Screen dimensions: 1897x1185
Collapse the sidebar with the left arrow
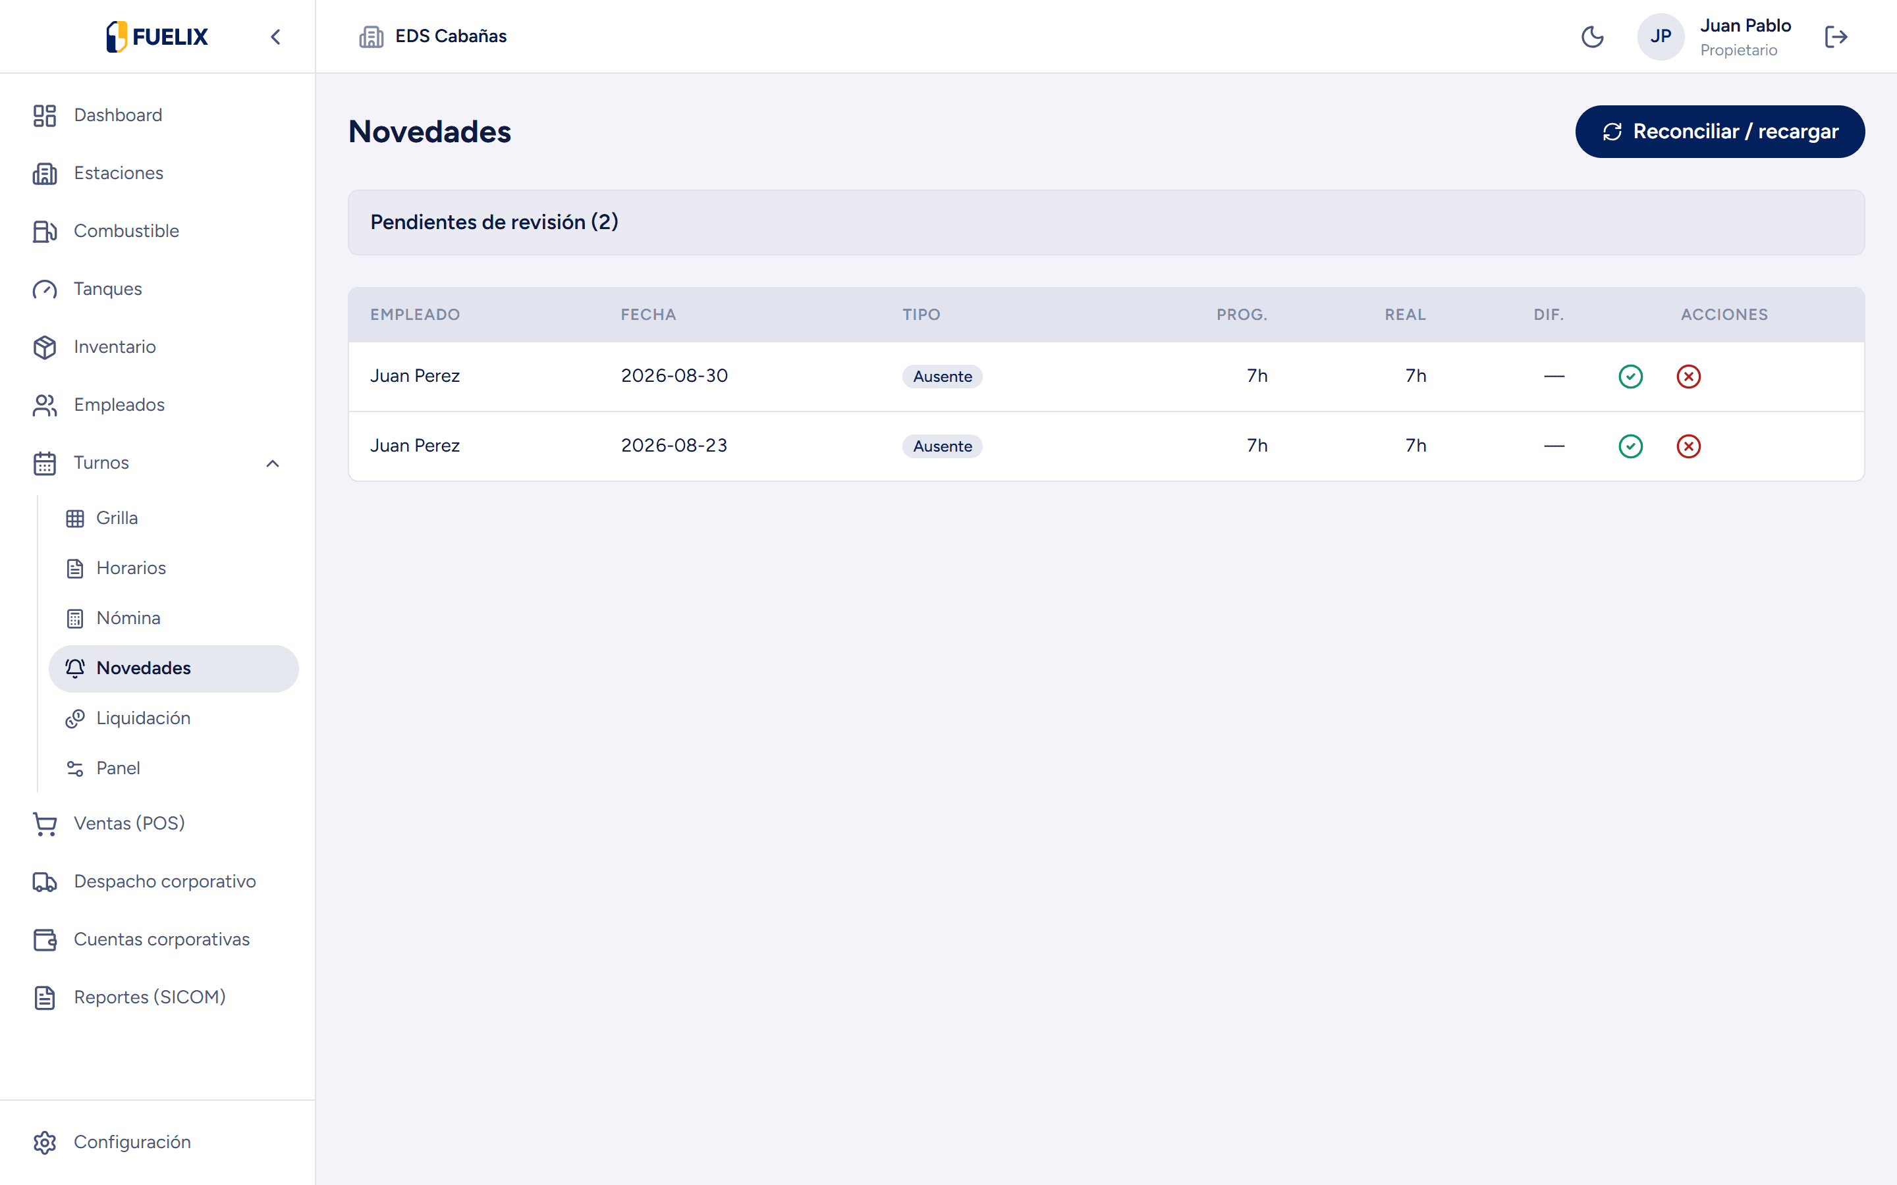(x=275, y=37)
